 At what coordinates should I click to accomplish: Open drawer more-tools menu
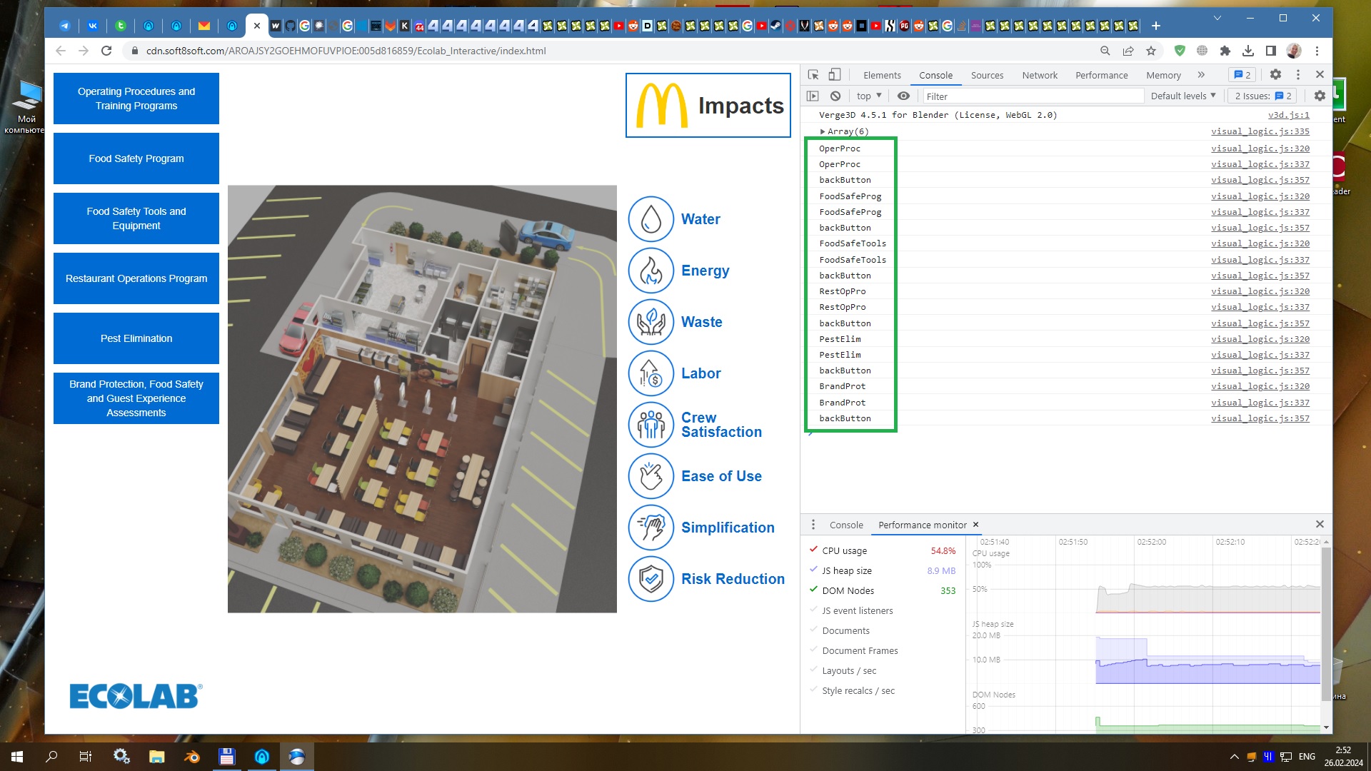(x=813, y=525)
